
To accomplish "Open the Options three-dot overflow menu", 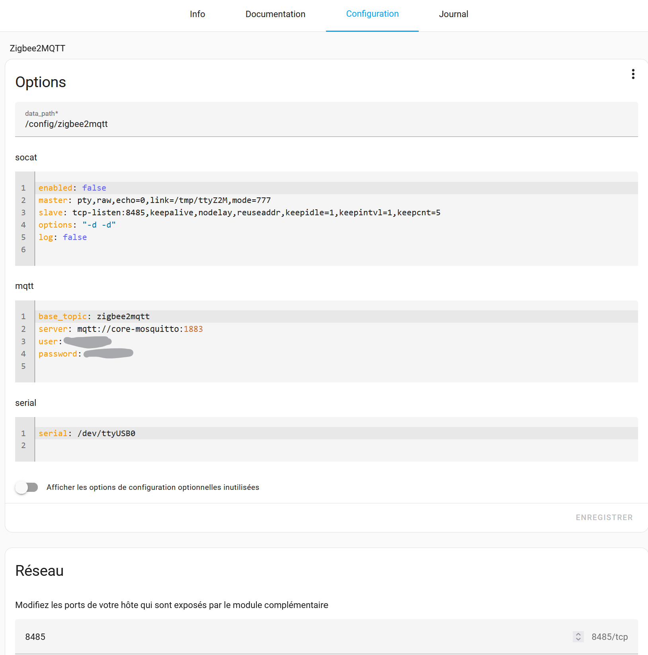I will pyautogui.click(x=633, y=74).
